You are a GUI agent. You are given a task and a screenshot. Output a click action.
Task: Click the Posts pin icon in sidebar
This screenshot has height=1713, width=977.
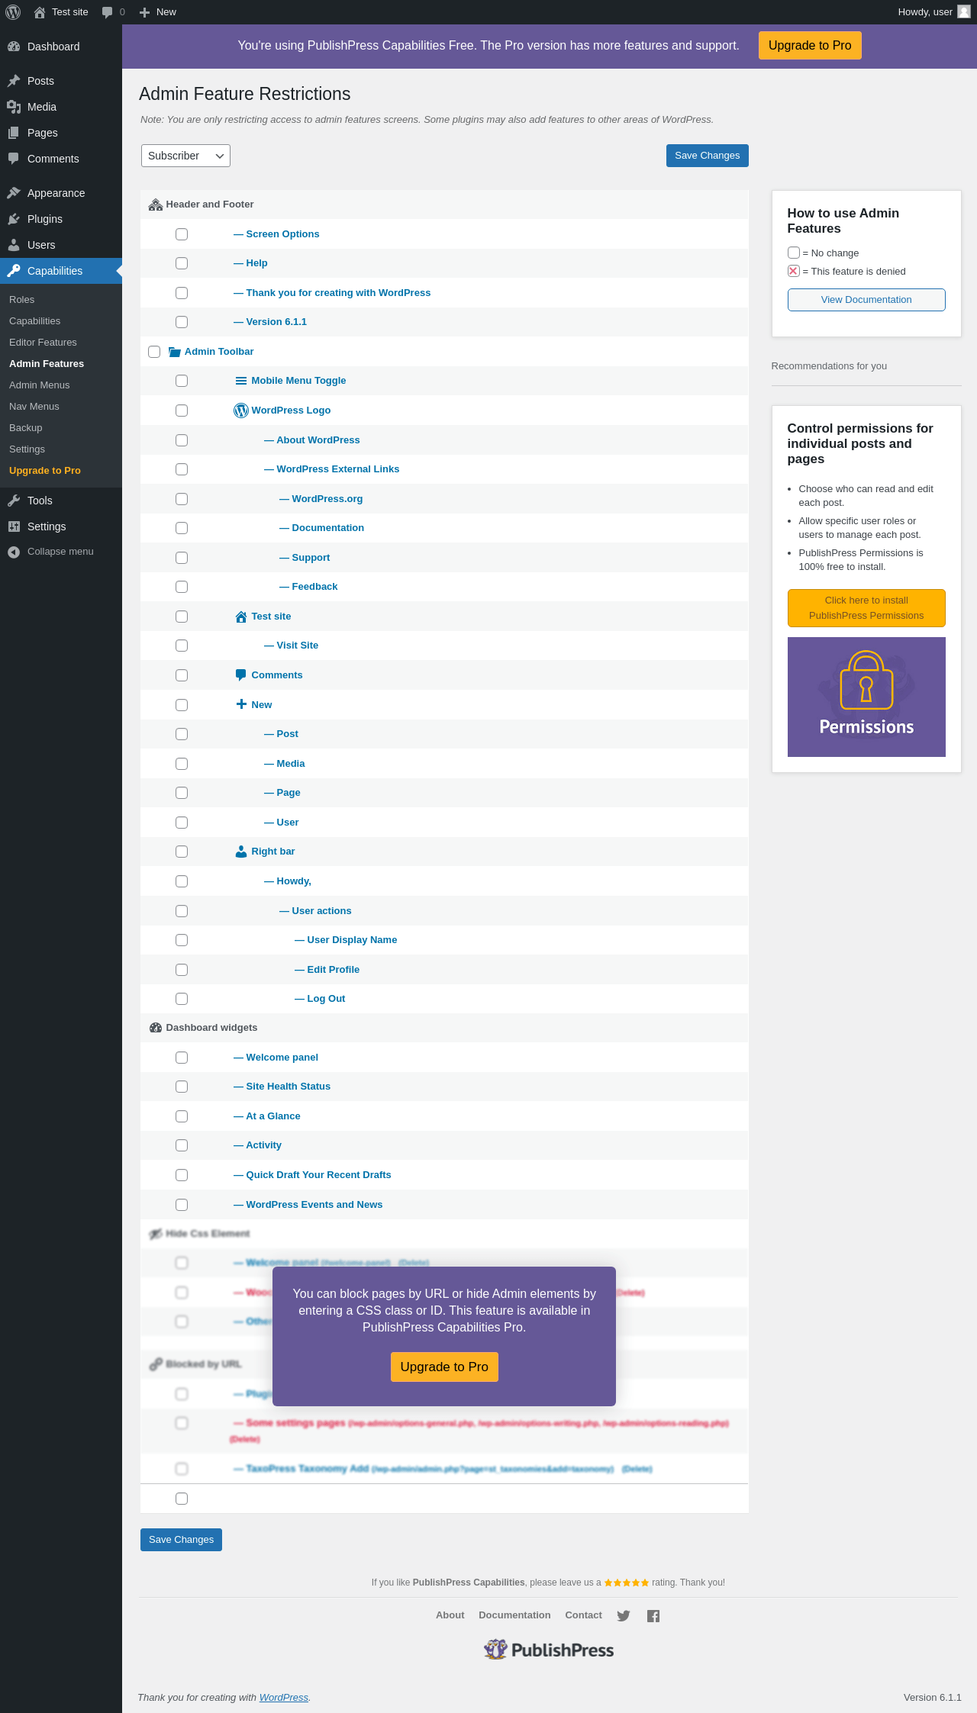(x=14, y=81)
